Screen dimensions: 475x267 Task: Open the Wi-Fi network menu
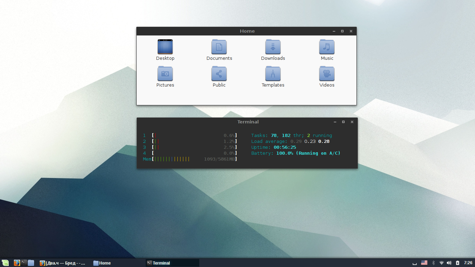pyautogui.click(x=442, y=263)
